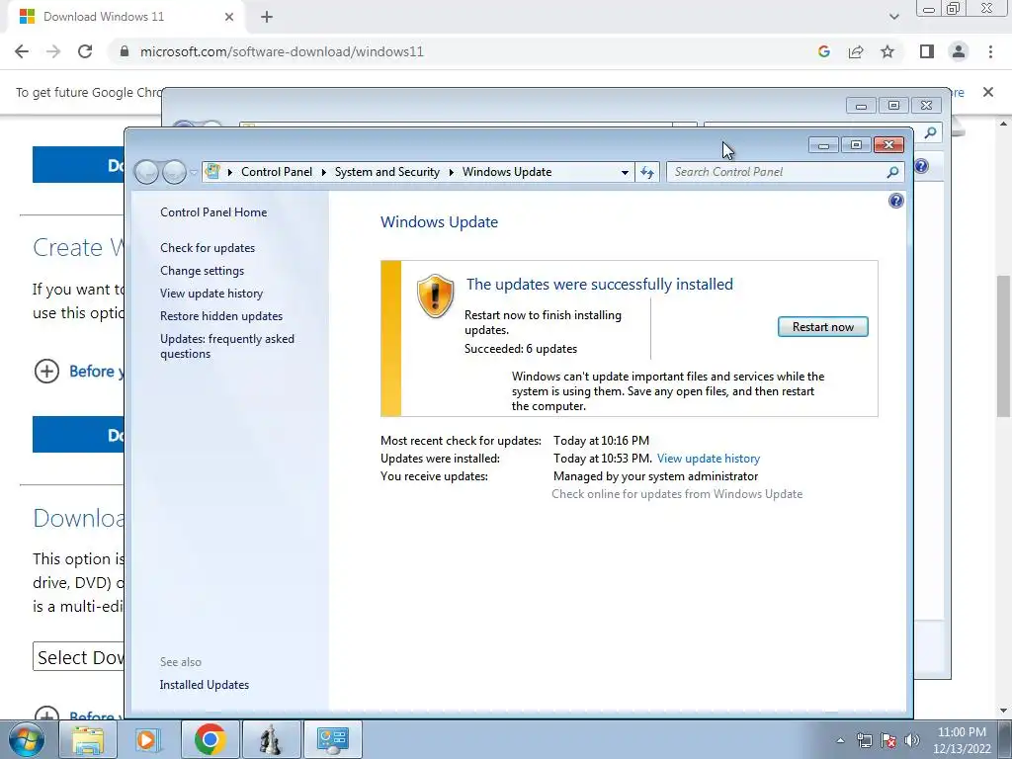Expand arrow after Control Panel breadcrumb
This screenshot has height=759, width=1012.
(323, 172)
